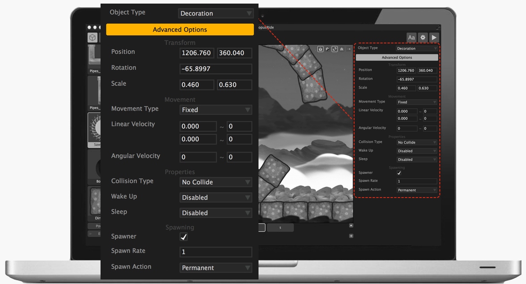The width and height of the screenshot is (526, 284).
Task: Expand Collision Type dropdown in enlarged panel
Action: click(216, 182)
